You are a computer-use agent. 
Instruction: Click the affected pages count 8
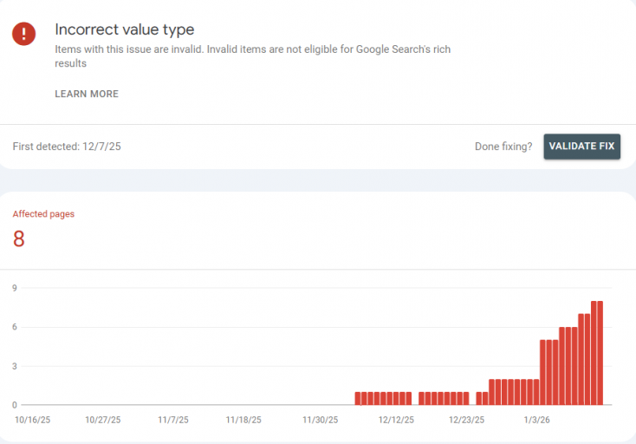point(19,239)
